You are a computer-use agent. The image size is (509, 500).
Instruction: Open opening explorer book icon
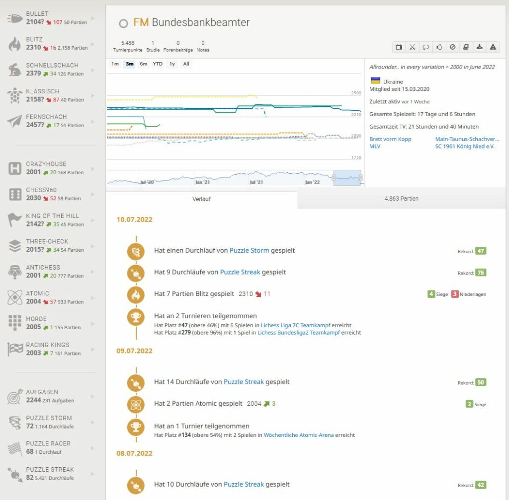click(x=466, y=47)
